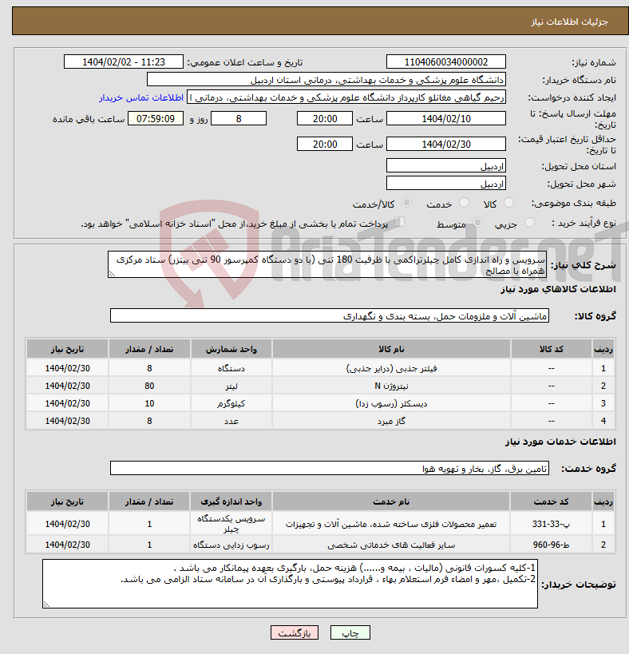629x654 pixels.
Task: Click the announcement date field 1404/02/02 - 11:23
Action: [124, 61]
